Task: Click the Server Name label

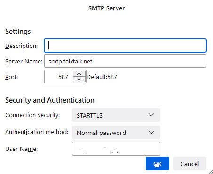Action: [x=24, y=61]
